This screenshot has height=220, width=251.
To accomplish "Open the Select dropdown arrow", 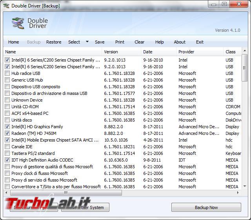I will pyautogui.click(x=87, y=42).
